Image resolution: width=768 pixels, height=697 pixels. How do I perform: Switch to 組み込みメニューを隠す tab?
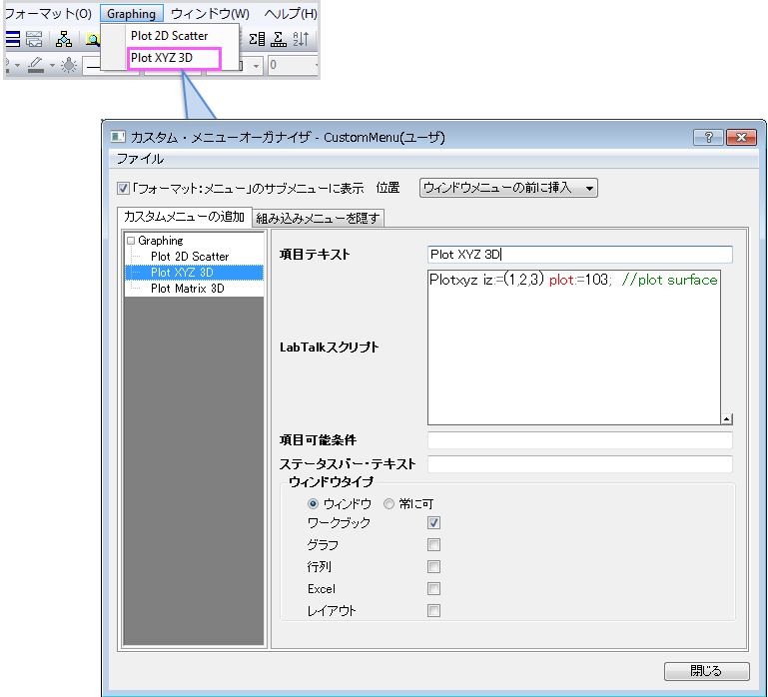tap(318, 219)
